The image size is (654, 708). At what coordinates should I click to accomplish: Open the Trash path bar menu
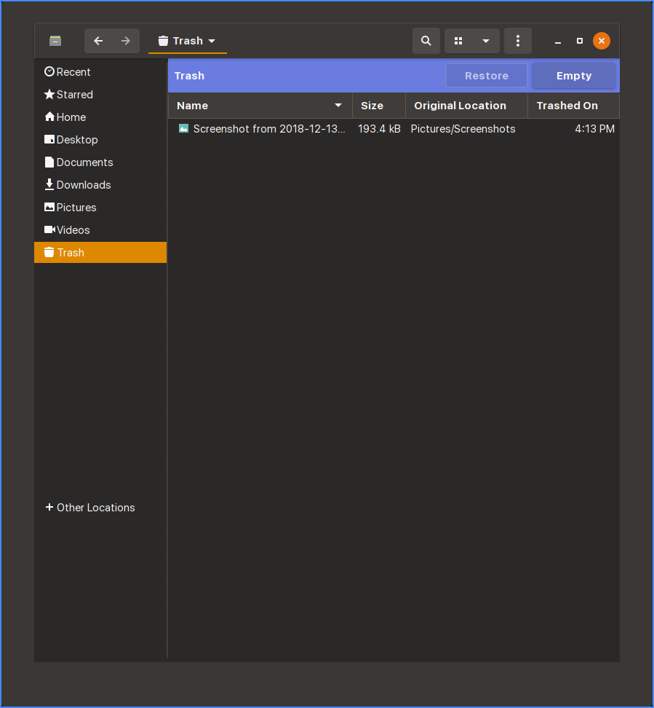tap(187, 41)
